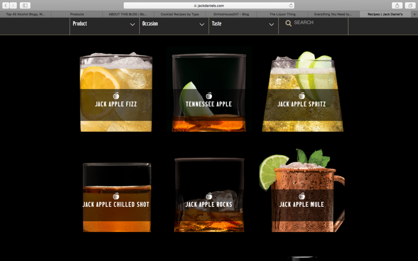The width and height of the screenshot is (418, 261).
Task: Click the search magnifying glass icon
Action: pyautogui.click(x=289, y=23)
